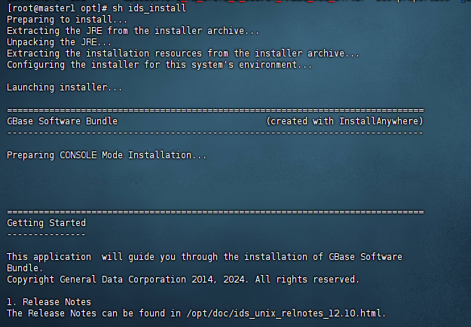Click the "GBase Software Bundle" header title

(x=63, y=121)
